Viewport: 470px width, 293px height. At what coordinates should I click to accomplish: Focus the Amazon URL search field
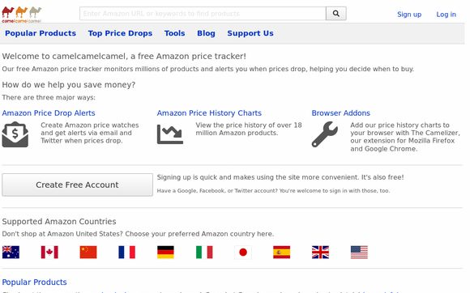point(203,14)
